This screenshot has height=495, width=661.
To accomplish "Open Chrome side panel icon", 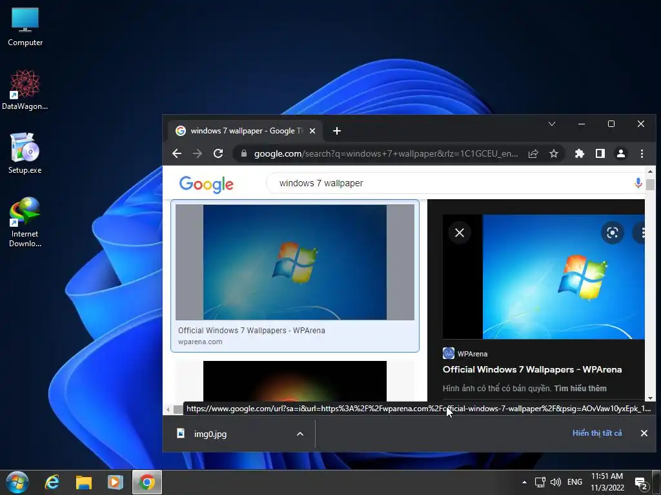I will pyautogui.click(x=600, y=153).
